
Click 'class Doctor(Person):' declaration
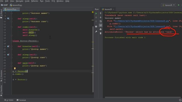26,41
